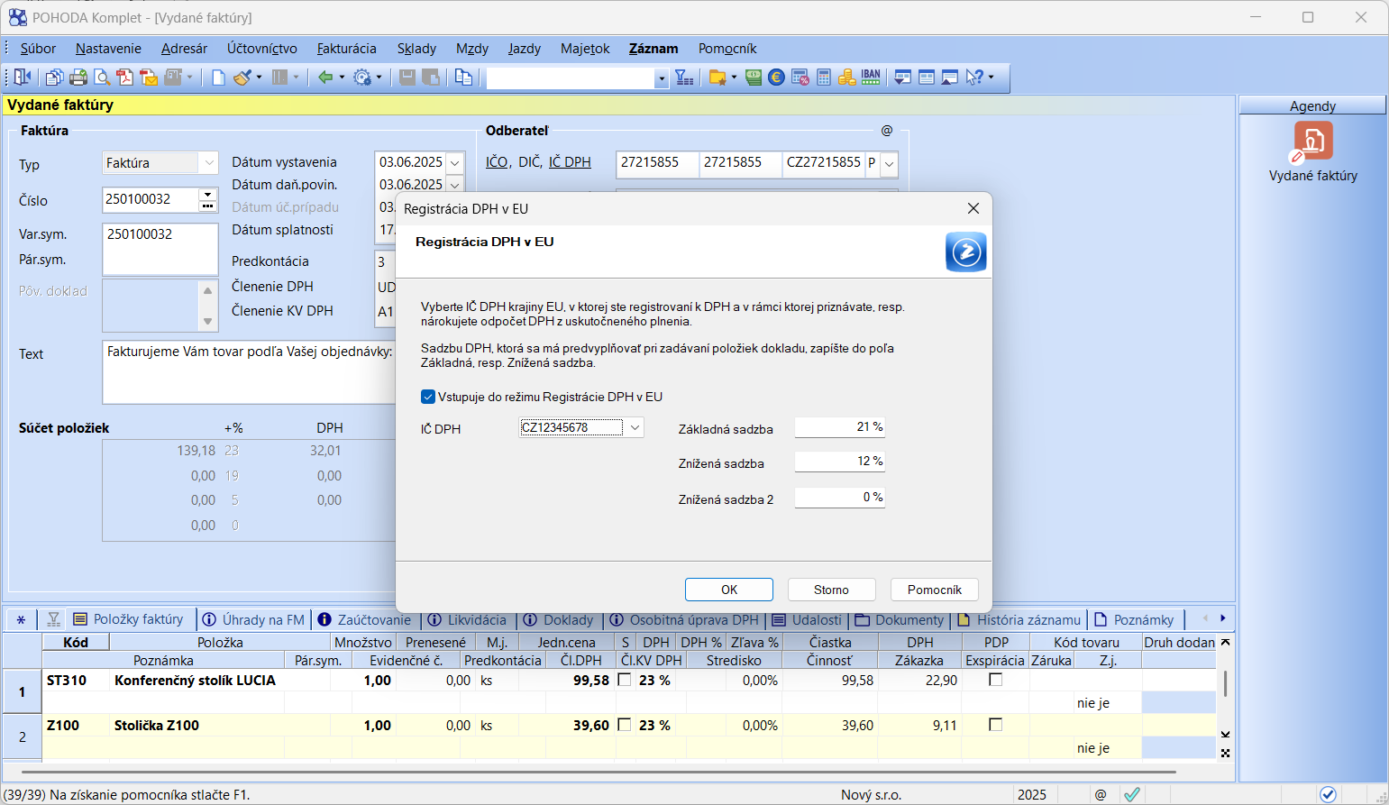Image resolution: width=1389 pixels, height=805 pixels.
Task: Open the favorites folder with a star icon
Action: (717, 78)
